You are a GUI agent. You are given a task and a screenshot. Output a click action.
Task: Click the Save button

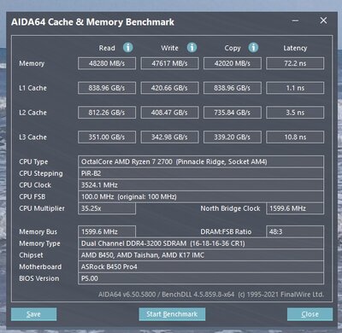(34, 314)
